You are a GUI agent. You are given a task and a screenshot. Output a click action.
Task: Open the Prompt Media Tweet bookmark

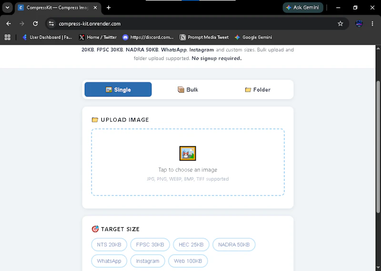[204, 37]
